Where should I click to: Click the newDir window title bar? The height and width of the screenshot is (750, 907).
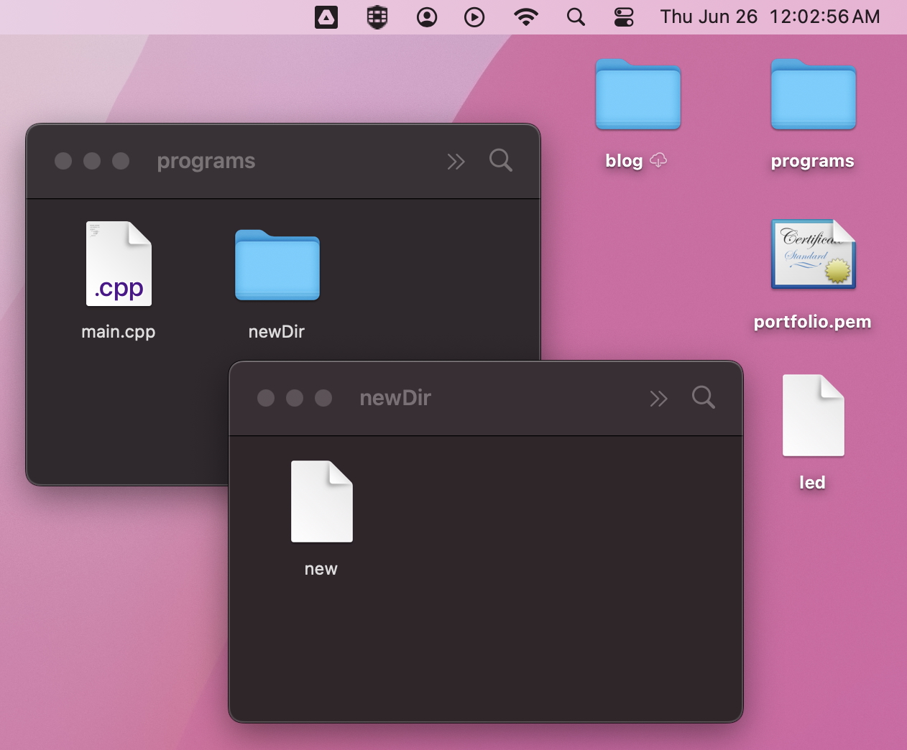coord(395,398)
